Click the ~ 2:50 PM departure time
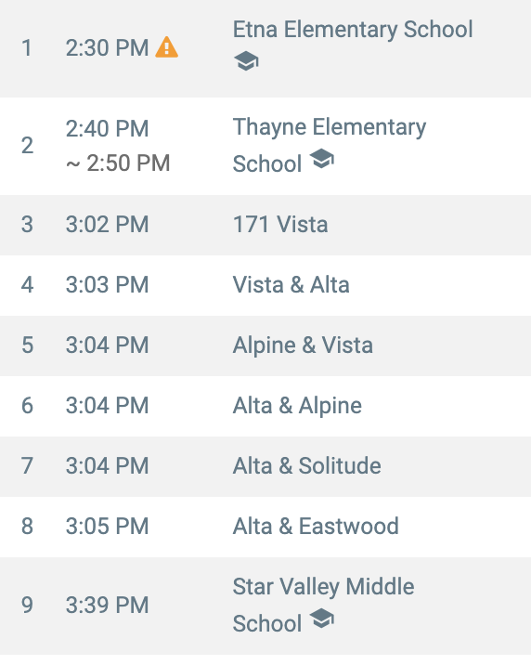This screenshot has width=531, height=665. (118, 163)
